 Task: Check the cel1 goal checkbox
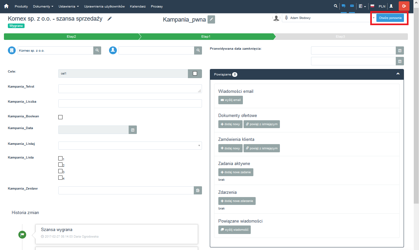click(x=195, y=74)
